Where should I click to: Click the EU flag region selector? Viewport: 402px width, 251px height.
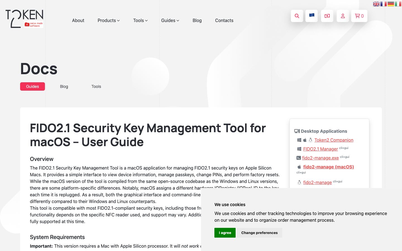coord(312,16)
